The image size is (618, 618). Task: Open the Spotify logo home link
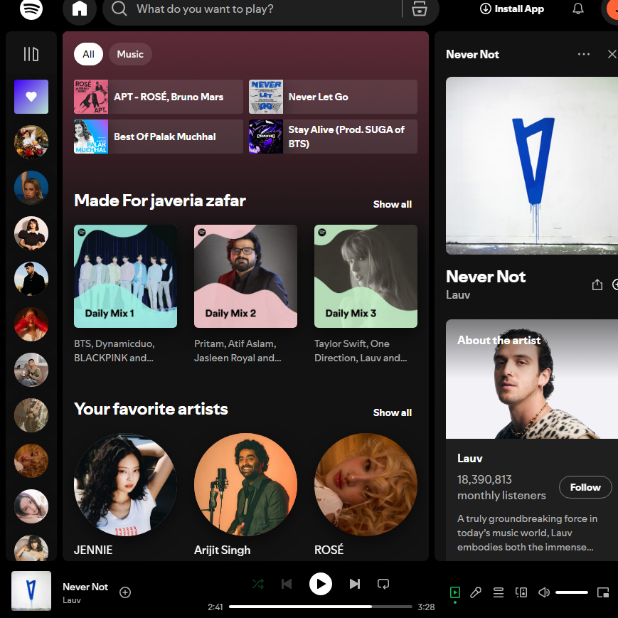pos(31,9)
